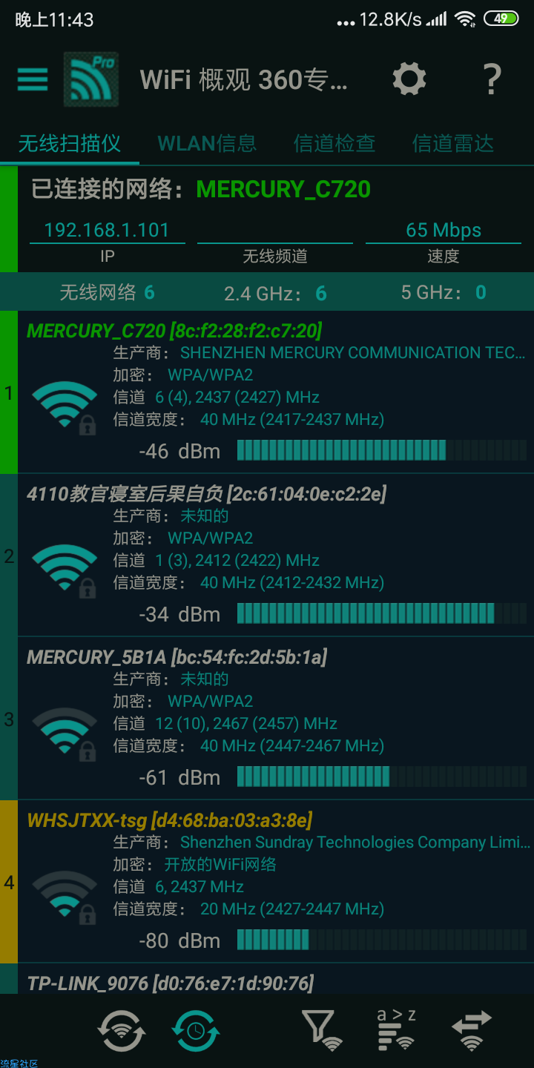Screen dimensions: 534x1068
Task: Tap the manual WiFi rescan icon
Action: (122, 1029)
